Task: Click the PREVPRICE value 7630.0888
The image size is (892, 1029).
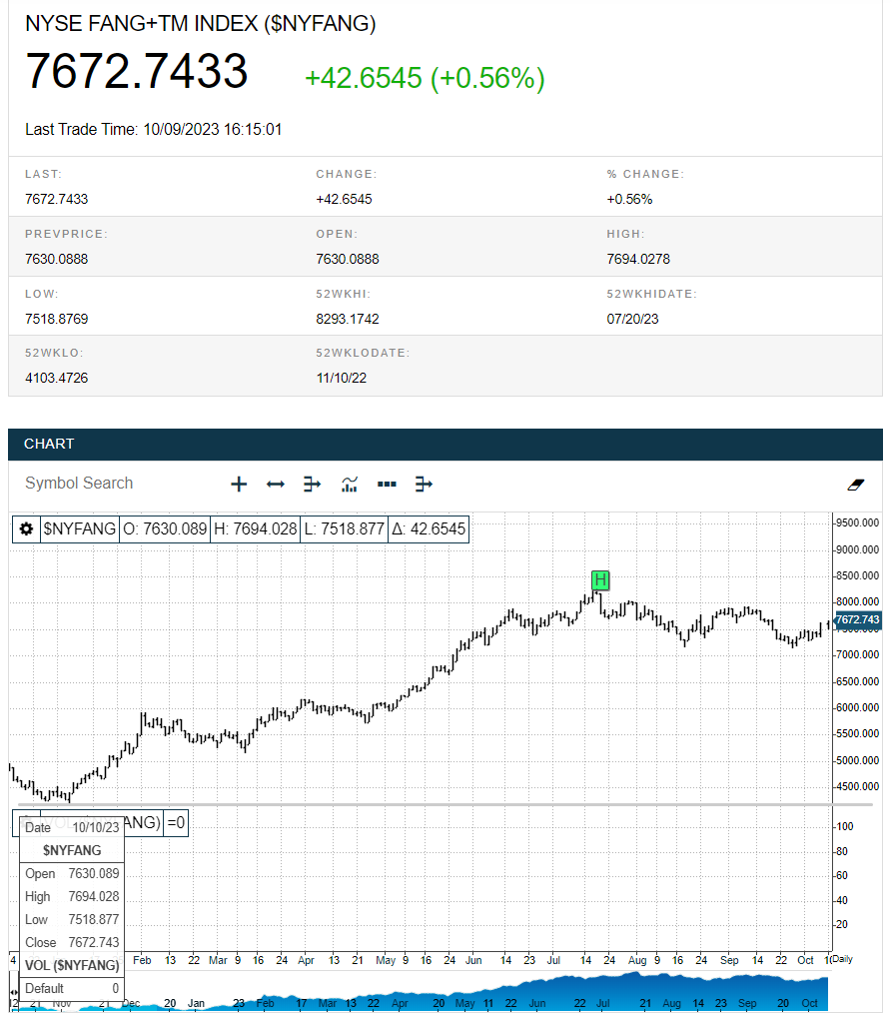Action: click(57, 259)
